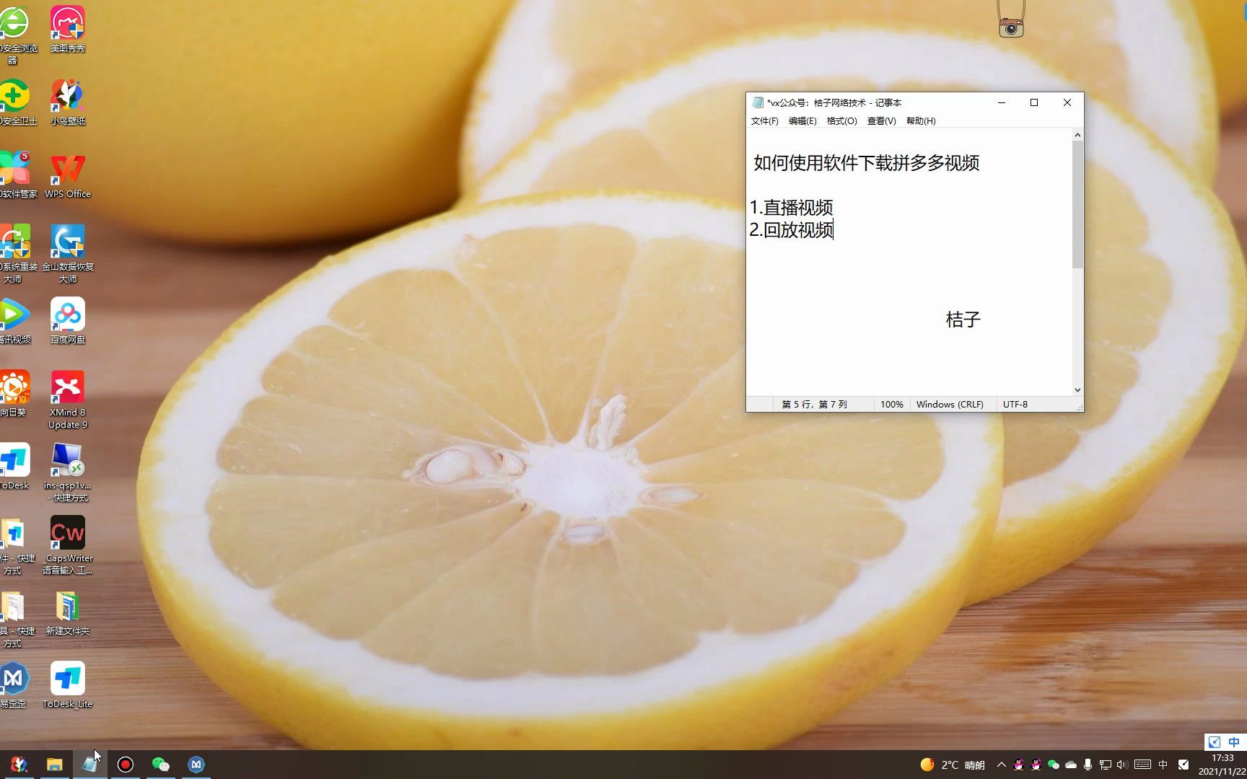
Task: Click the Notepad title bar icon
Action: [758, 102]
